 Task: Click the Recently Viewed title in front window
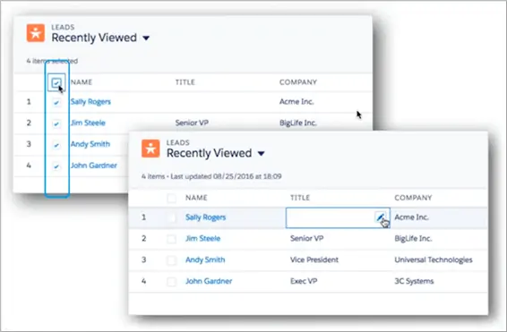(x=210, y=153)
